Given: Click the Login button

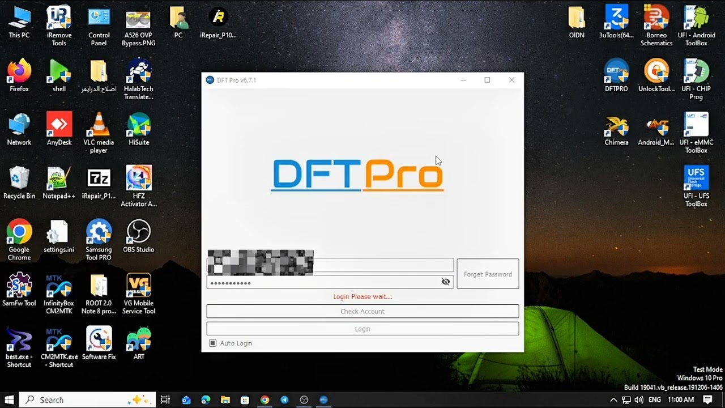Looking at the screenshot, I should (362, 329).
